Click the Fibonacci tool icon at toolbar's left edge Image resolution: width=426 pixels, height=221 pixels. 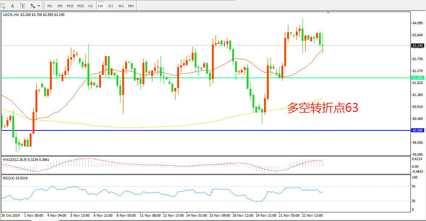(3, 6)
